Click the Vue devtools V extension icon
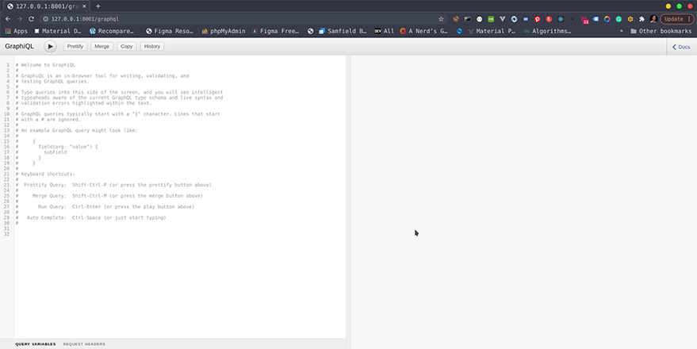The height and width of the screenshot is (349, 697). [x=503, y=19]
